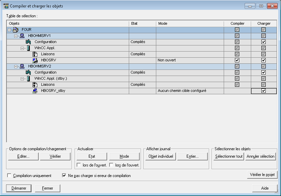Click the HBOSRV server icon
This screenshot has width=281, height=196.
point(35,60)
